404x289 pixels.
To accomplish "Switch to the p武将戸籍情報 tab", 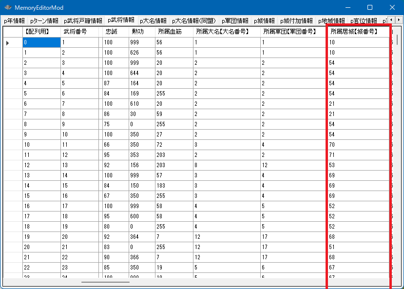I will point(82,21).
